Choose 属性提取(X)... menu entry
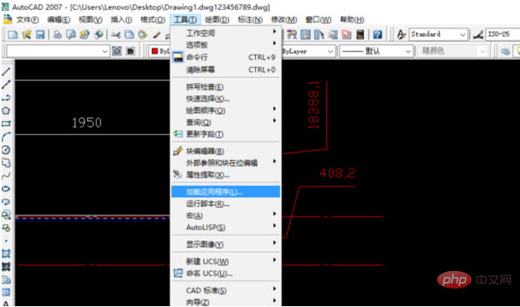Screen dimensions: 520x307 pyautogui.click(x=226, y=174)
